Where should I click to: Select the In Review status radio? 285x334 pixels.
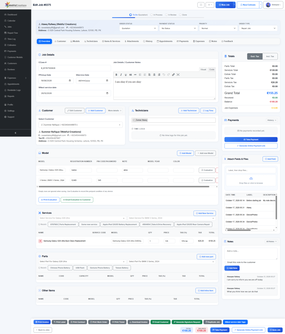click(x=166, y=15)
